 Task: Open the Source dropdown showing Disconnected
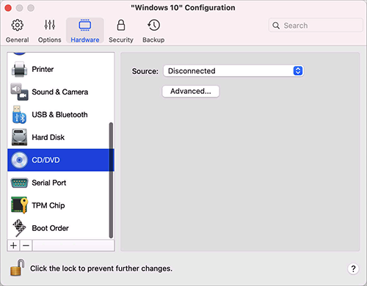[233, 71]
